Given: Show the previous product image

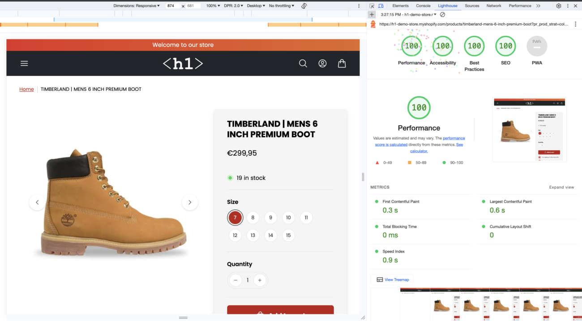Looking at the screenshot, I should 37,203.
